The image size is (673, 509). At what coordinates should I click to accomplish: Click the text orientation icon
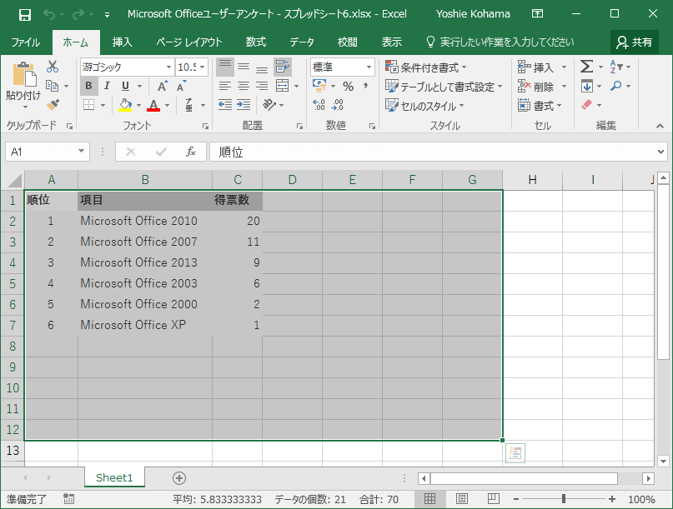269,105
